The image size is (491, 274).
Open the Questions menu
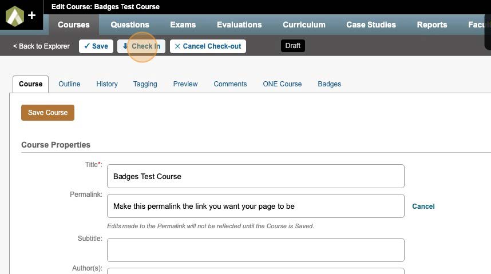130,25
